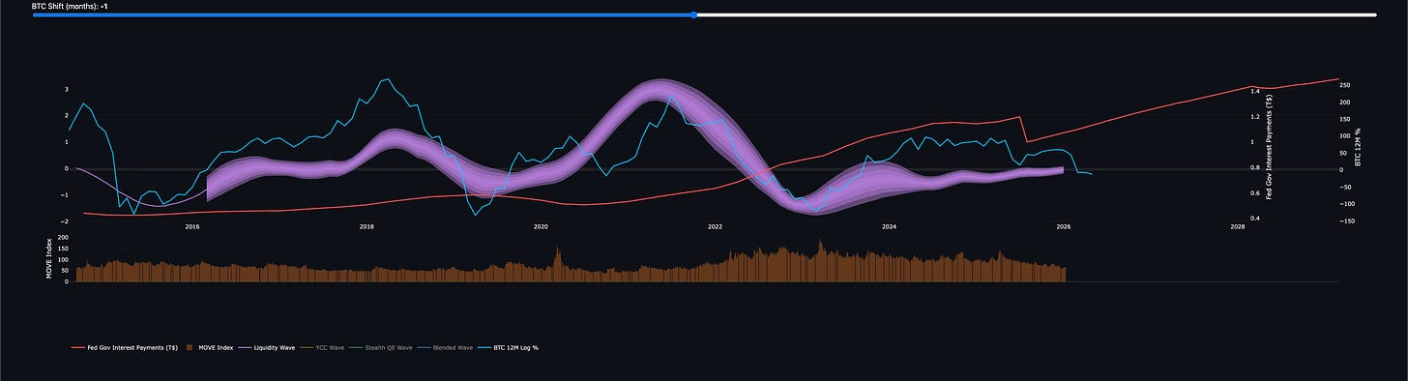Click the 2026 x-axis tick label

tap(1064, 227)
